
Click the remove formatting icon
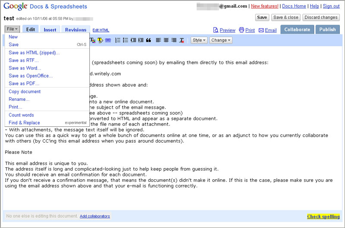point(182,40)
